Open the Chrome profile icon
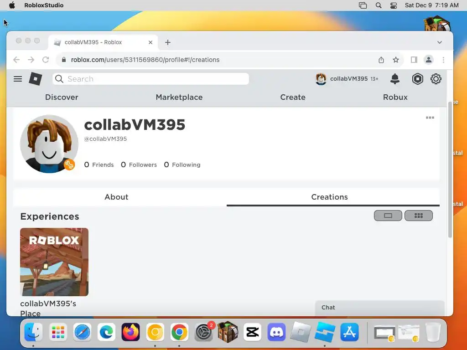The width and height of the screenshot is (467, 350). (429, 60)
